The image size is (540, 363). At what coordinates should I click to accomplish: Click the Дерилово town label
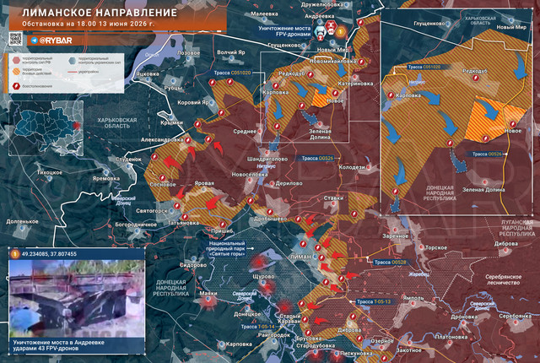(289, 183)
